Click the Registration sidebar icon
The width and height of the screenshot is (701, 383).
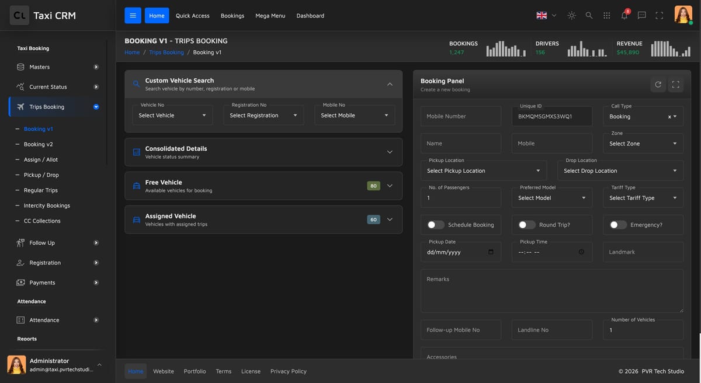pyautogui.click(x=20, y=263)
